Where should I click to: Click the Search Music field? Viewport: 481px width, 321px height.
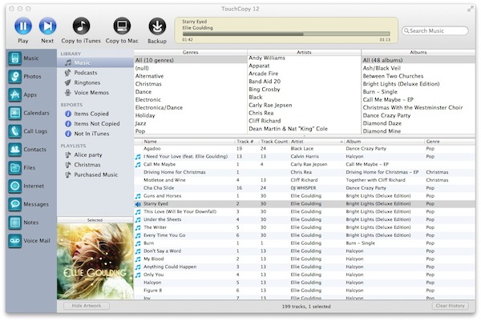439,30
